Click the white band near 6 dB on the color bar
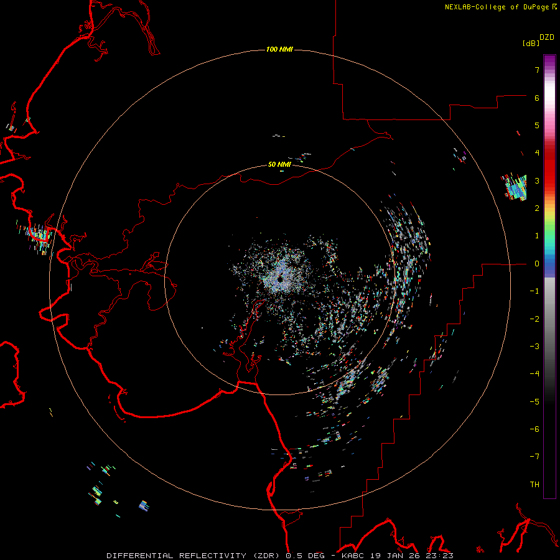This screenshot has height=560, width=560. [549, 93]
